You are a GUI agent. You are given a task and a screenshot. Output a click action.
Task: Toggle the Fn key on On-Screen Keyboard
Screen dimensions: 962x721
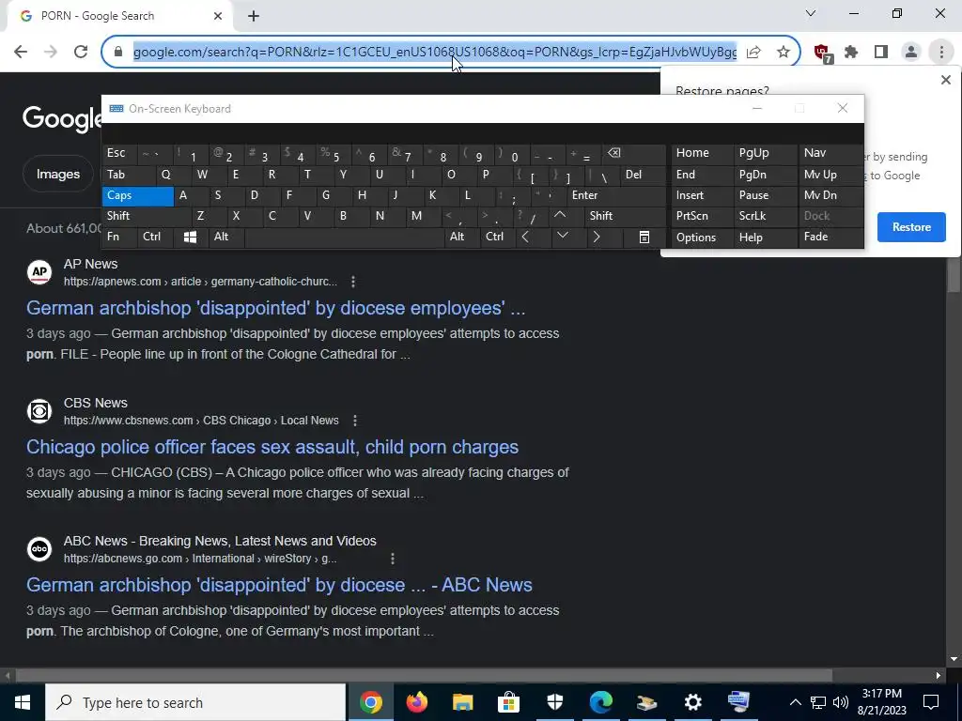[119, 237]
